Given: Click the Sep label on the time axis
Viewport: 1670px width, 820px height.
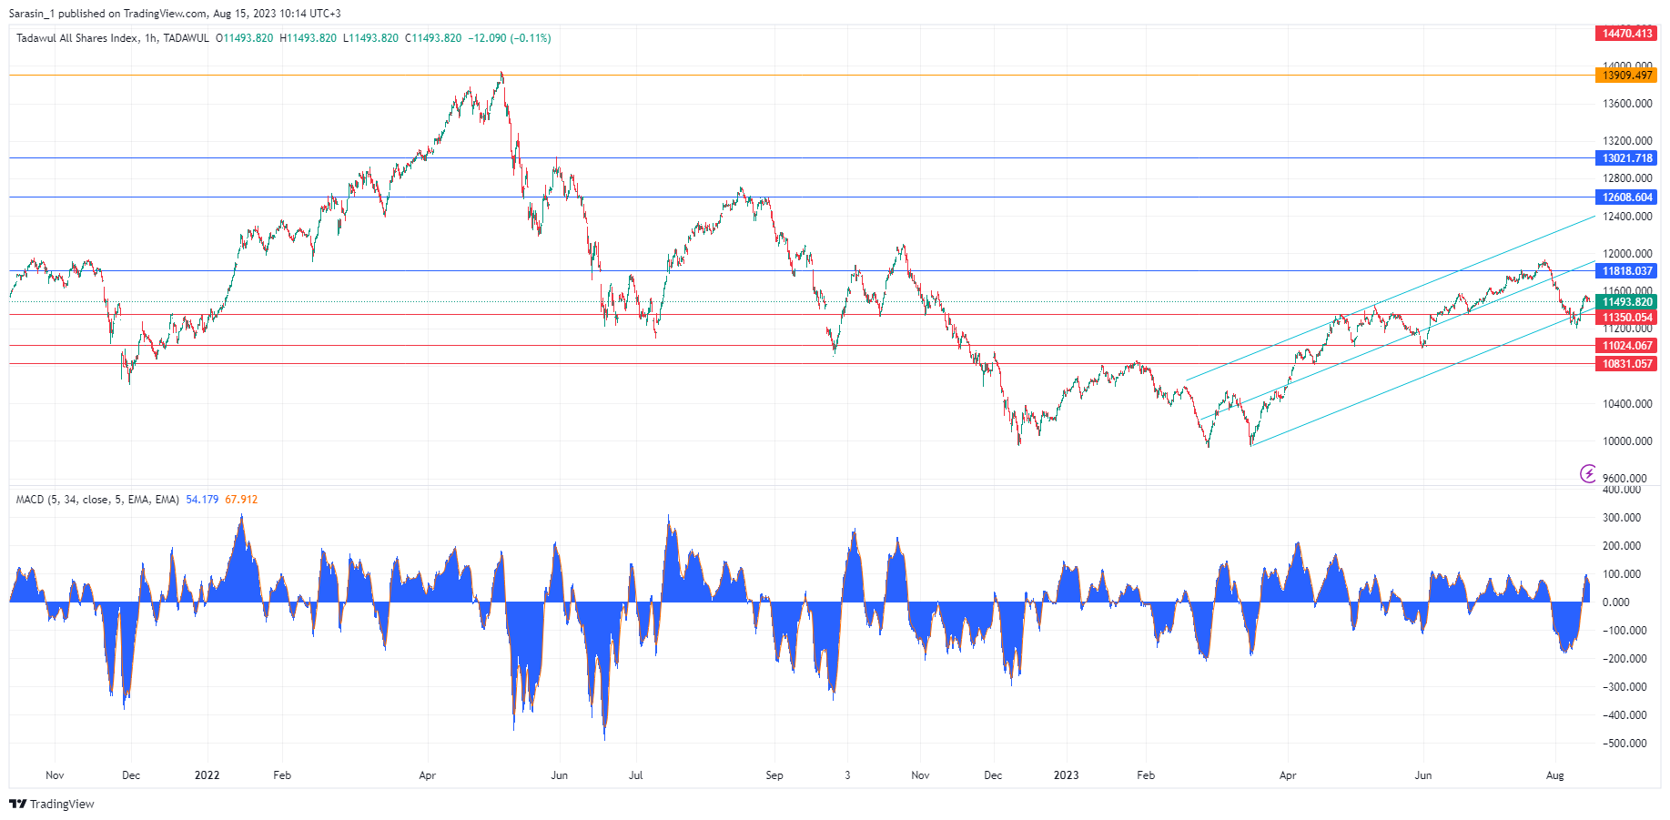Looking at the screenshot, I should pos(774,775).
